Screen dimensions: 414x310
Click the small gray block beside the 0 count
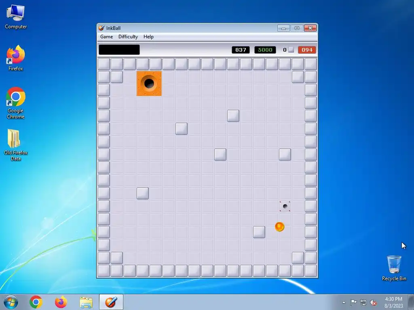(291, 50)
